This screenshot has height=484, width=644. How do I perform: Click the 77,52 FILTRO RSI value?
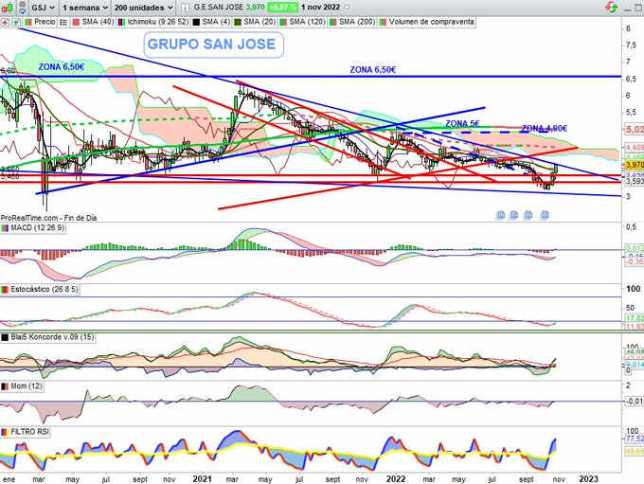(x=635, y=439)
